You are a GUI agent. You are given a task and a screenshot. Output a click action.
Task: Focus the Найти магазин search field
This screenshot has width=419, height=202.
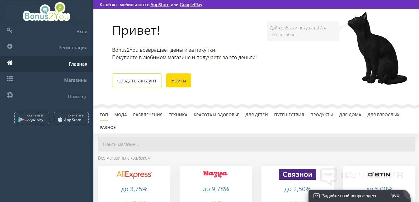click(x=257, y=144)
